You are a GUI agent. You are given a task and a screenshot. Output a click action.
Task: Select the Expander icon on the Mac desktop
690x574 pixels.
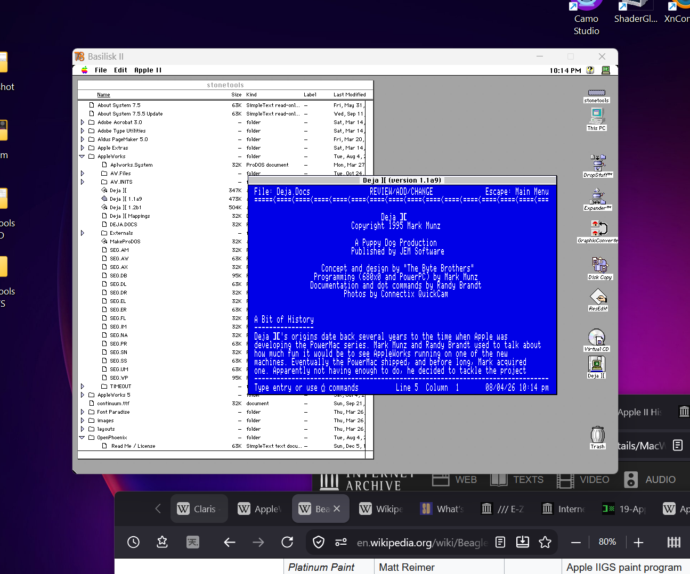coord(598,199)
